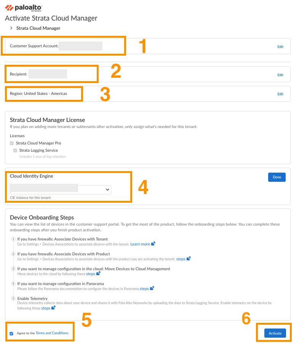
Task: Click external icon for Associate Devices with Product steps
Action: [189, 259]
